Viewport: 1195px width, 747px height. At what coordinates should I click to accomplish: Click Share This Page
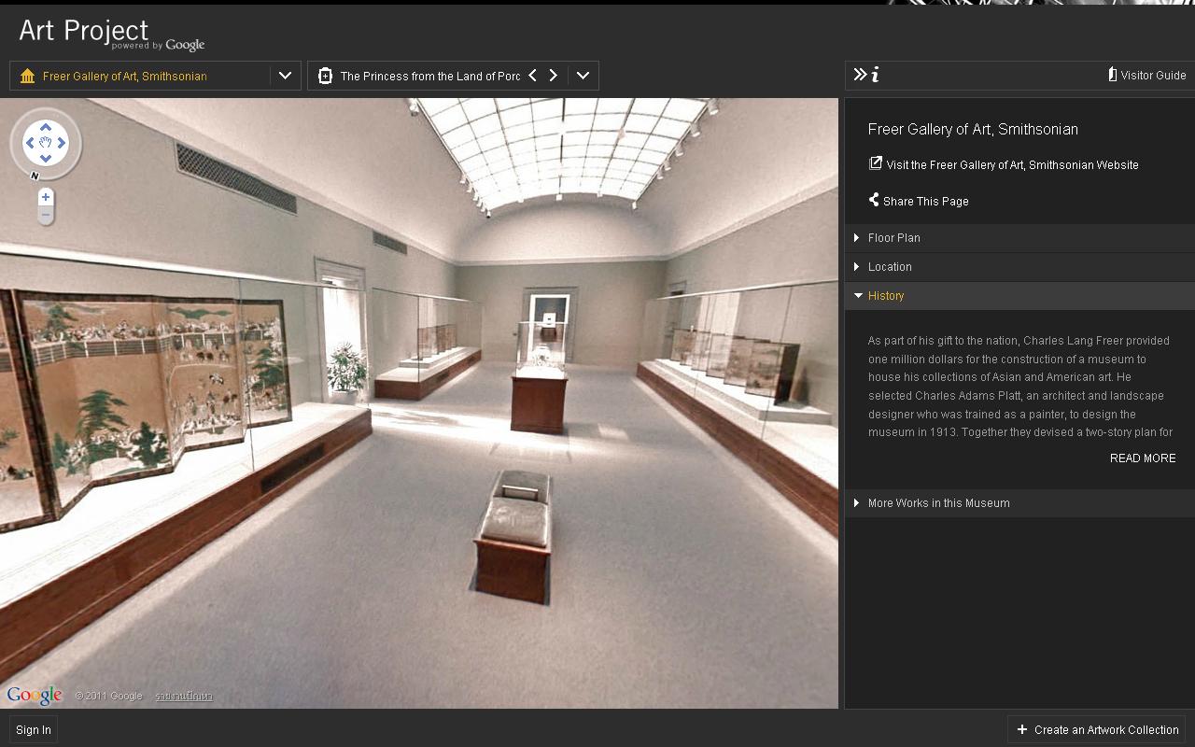[x=925, y=202]
